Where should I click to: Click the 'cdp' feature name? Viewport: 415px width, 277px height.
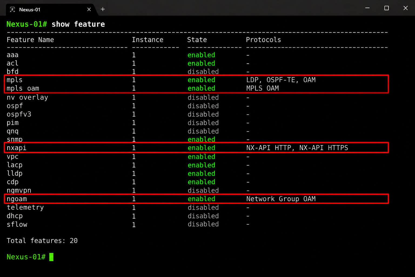pyautogui.click(x=13, y=182)
